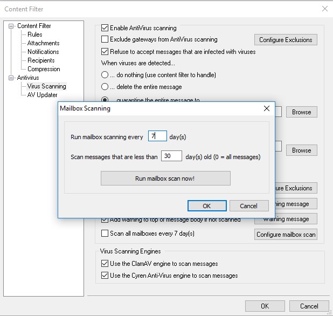The width and height of the screenshot is (333, 316).
Task: Toggle Refuse to accept infected messages
Action: pos(105,52)
